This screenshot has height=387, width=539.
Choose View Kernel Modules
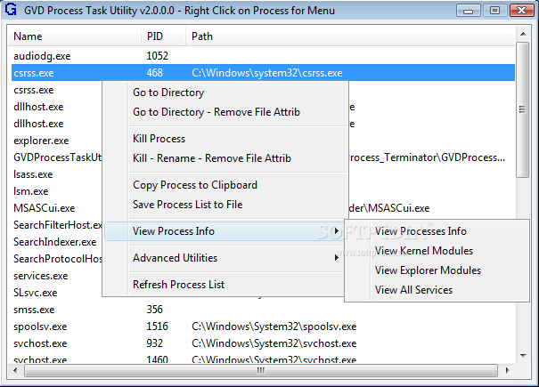(424, 251)
